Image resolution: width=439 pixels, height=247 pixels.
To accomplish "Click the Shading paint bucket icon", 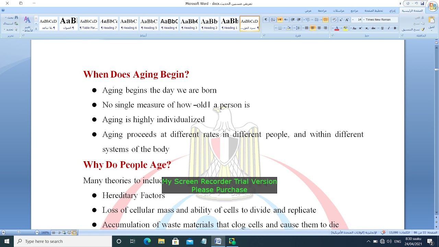I will pos(289,28).
